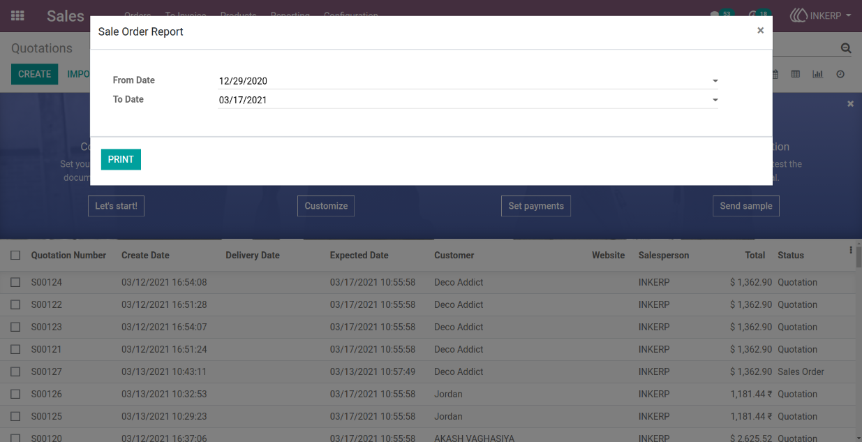The height and width of the screenshot is (442, 862).
Task: Open the Configuration menu
Action: (351, 14)
